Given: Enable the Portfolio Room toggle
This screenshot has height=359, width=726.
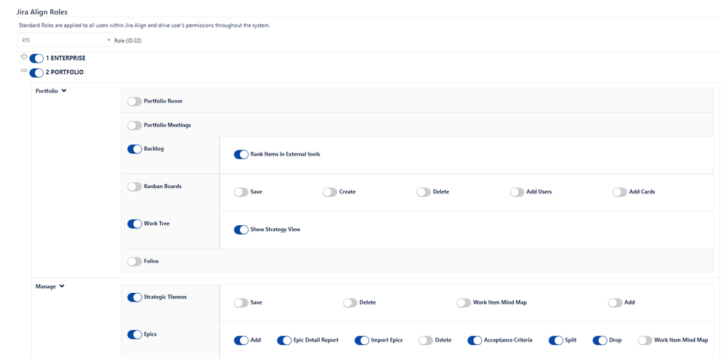Looking at the screenshot, I should pyautogui.click(x=134, y=102).
